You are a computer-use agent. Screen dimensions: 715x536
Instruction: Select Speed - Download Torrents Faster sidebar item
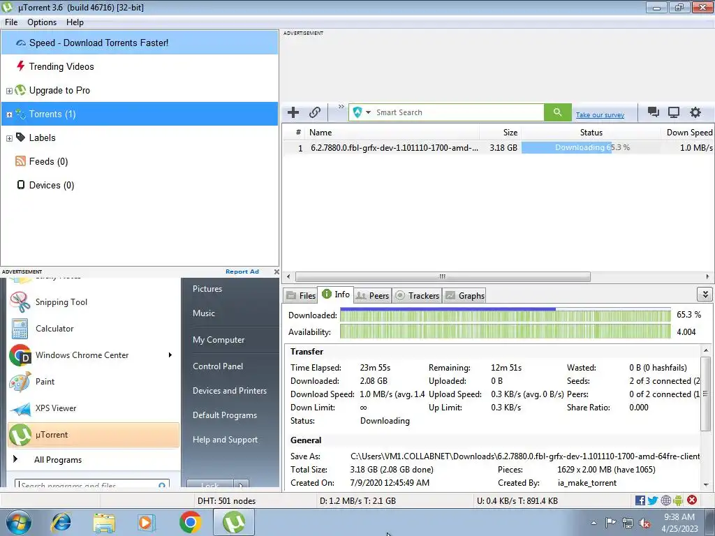(140, 43)
